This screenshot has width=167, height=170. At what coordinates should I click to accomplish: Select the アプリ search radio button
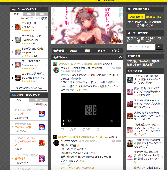click(129, 38)
